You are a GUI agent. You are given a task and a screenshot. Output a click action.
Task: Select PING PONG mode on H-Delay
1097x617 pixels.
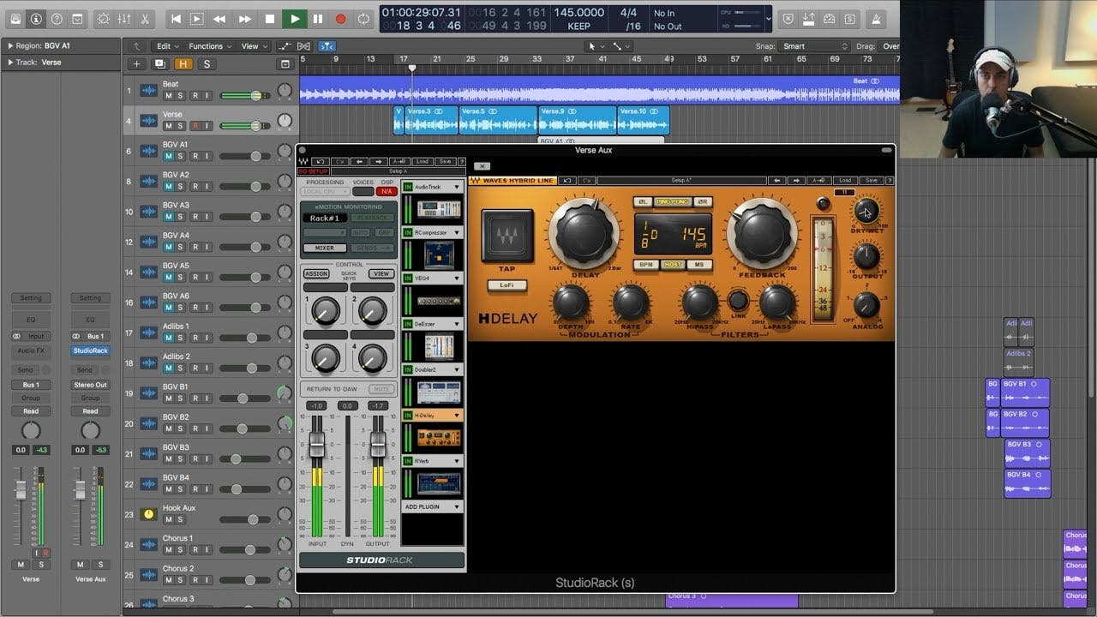(672, 202)
